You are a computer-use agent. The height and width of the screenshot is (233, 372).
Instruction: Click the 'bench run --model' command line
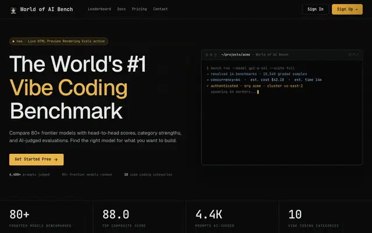pos(251,68)
